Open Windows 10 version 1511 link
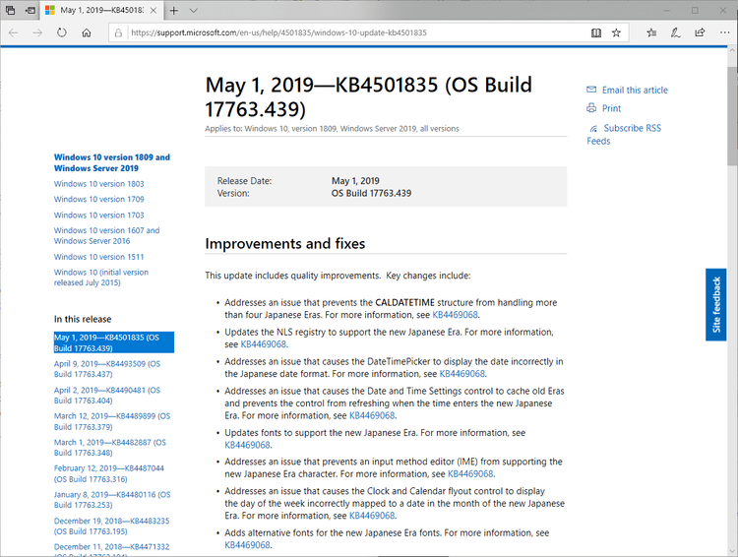Viewport: 738px width, 557px height. [x=98, y=257]
